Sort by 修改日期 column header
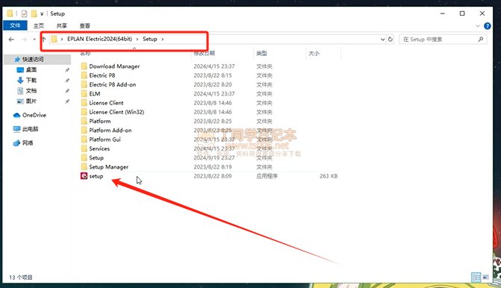Screen dimensions: 501x288 point(204,53)
